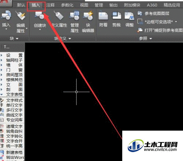The width and height of the screenshot is (183, 161).
Task: Click the 编辑属性 tag icon
Action: [x=21, y=15]
